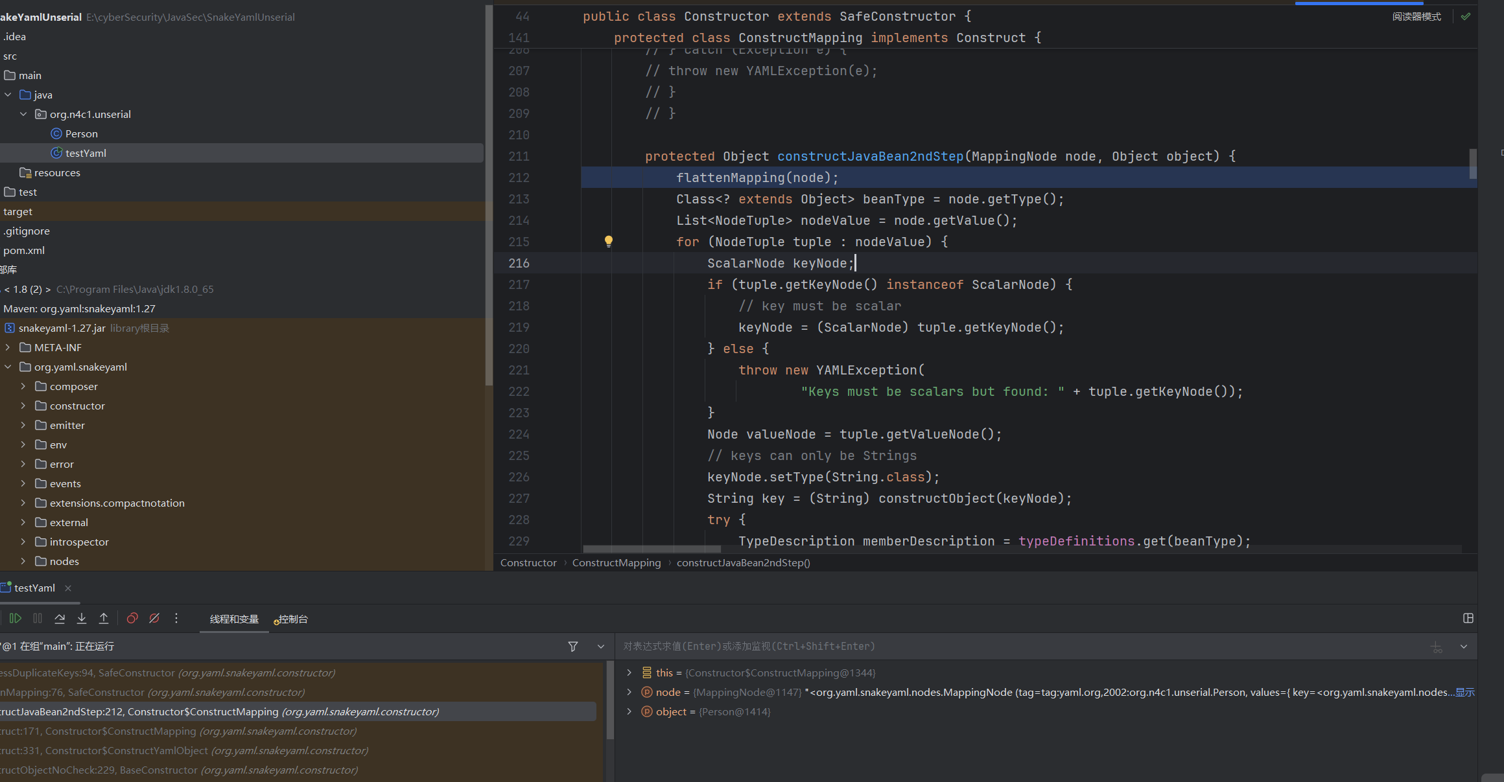The width and height of the screenshot is (1504, 782).
Task: Click the evaluate expression input field
Action: coord(972,647)
